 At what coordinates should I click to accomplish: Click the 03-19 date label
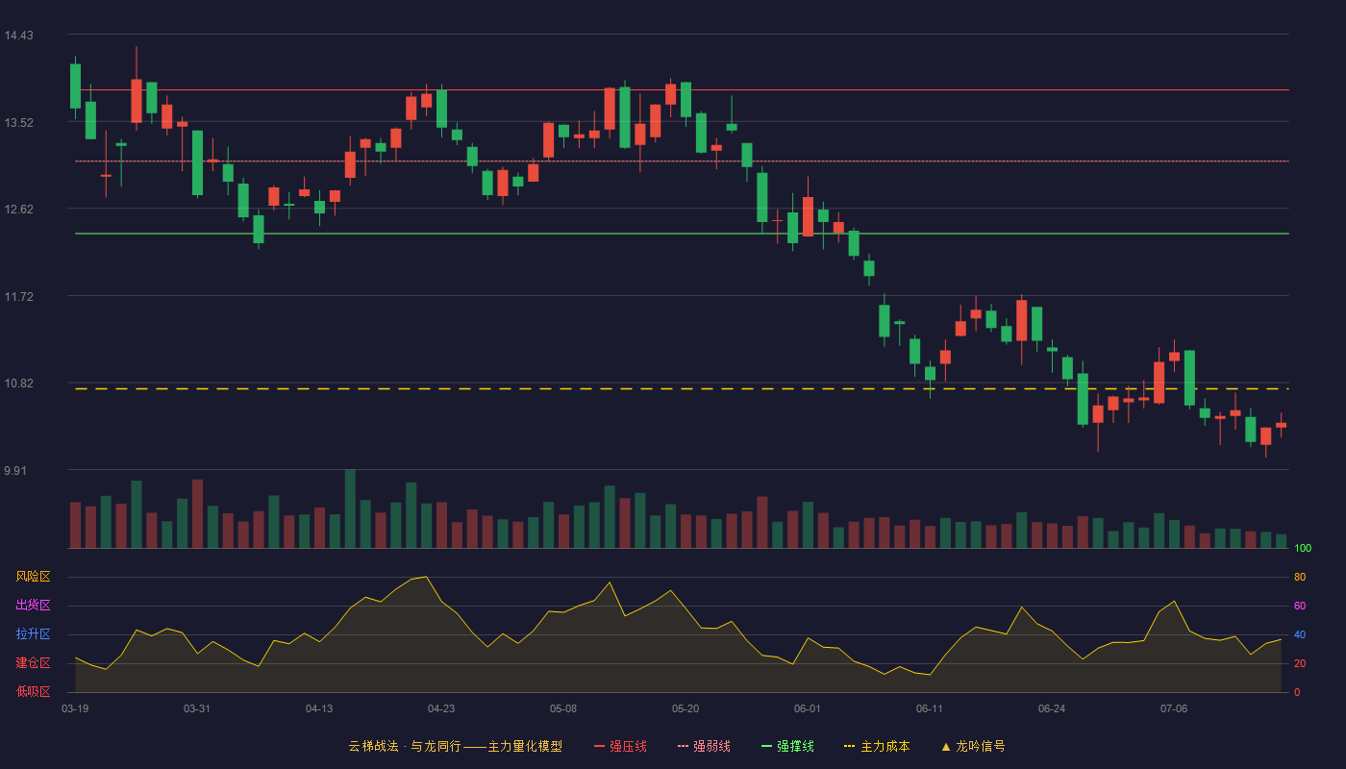click(x=75, y=708)
